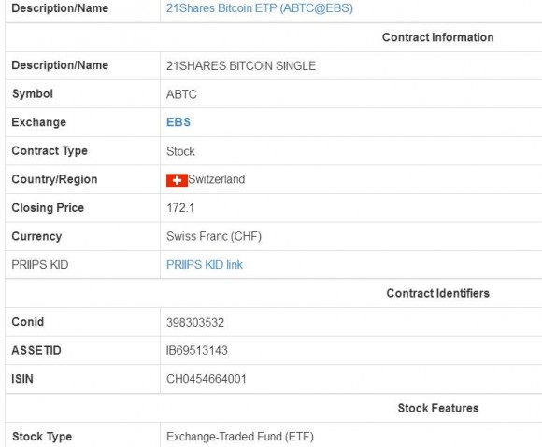Click the Contract Information section header

tap(438, 37)
